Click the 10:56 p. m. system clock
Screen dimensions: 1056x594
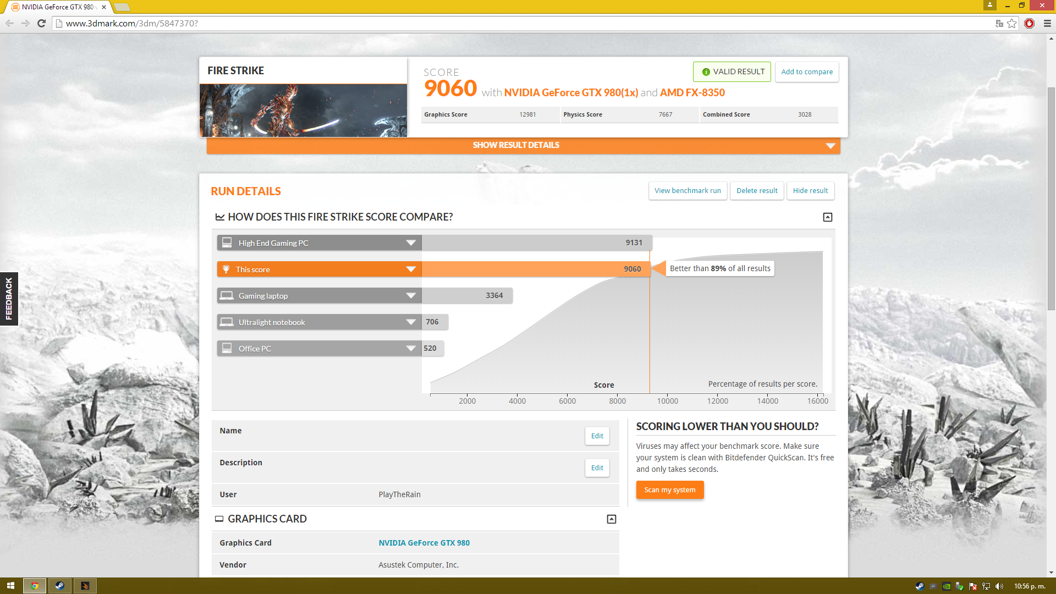[x=1030, y=586]
